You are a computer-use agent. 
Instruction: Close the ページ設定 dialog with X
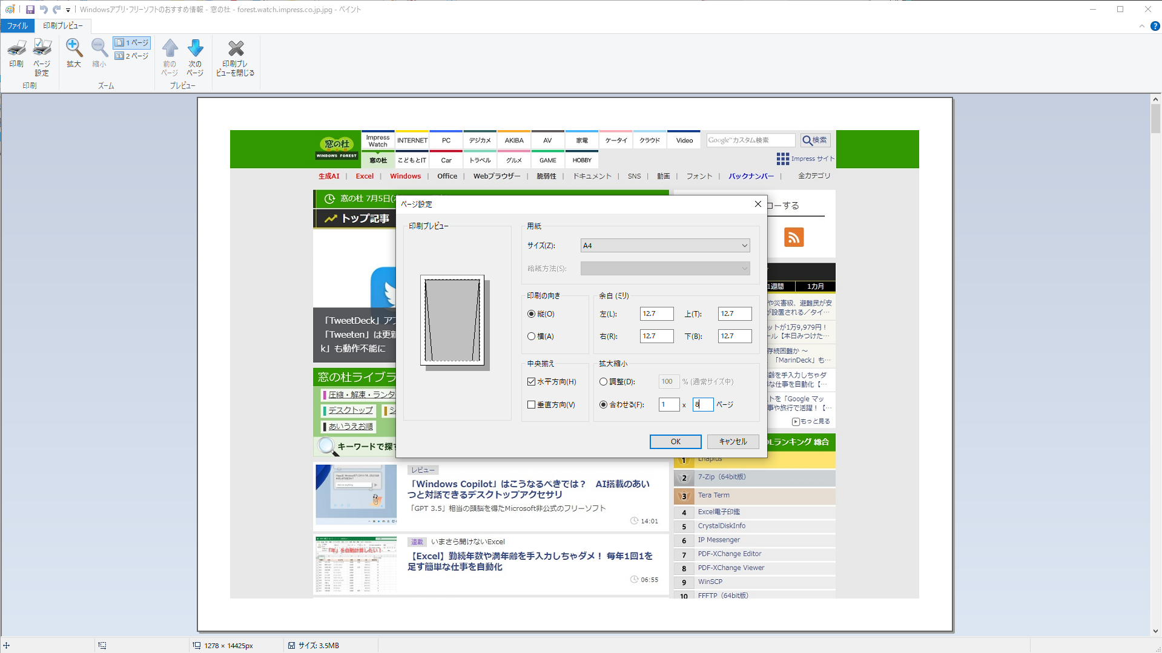pos(758,205)
